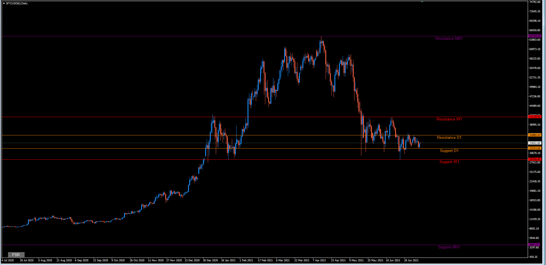Click the 7 Apr 2021 date label
Screen dimensions: 546x265
tap(320, 260)
